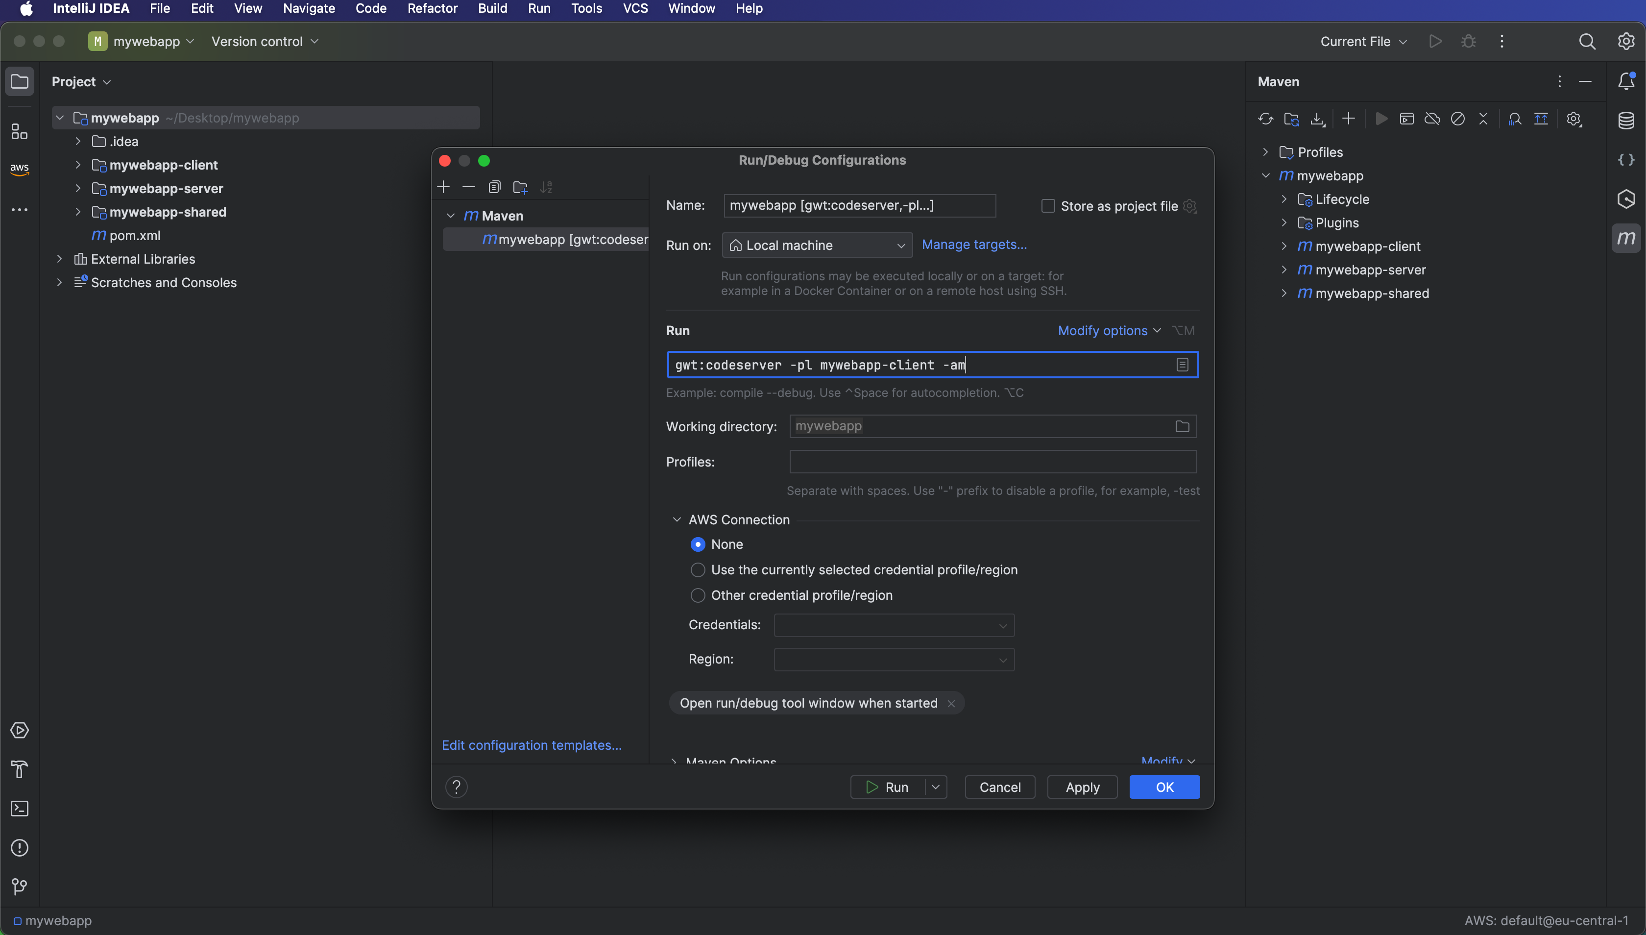Open Database tool window icon
Screen dimensions: 1646x935
pyautogui.click(x=1626, y=120)
